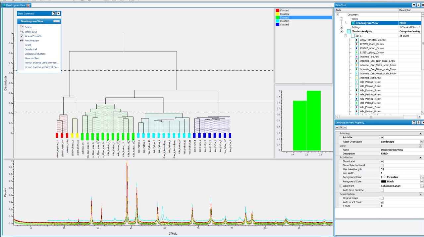Maximize the Data Tree panel
Image resolution: width=424 pixels, height=237 pixels.
[414, 5]
